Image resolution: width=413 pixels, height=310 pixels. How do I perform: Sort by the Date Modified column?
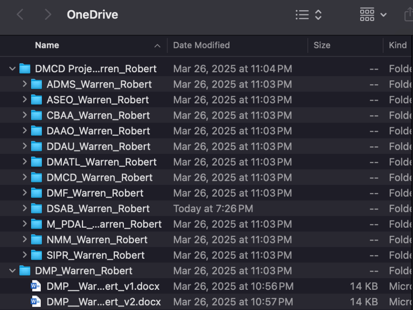point(201,45)
